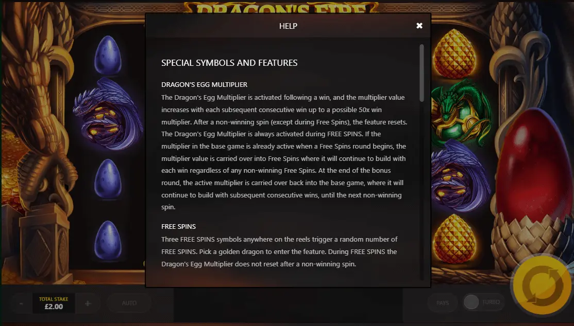Open the Pays paytable button
This screenshot has width=574, height=326.
443,303
